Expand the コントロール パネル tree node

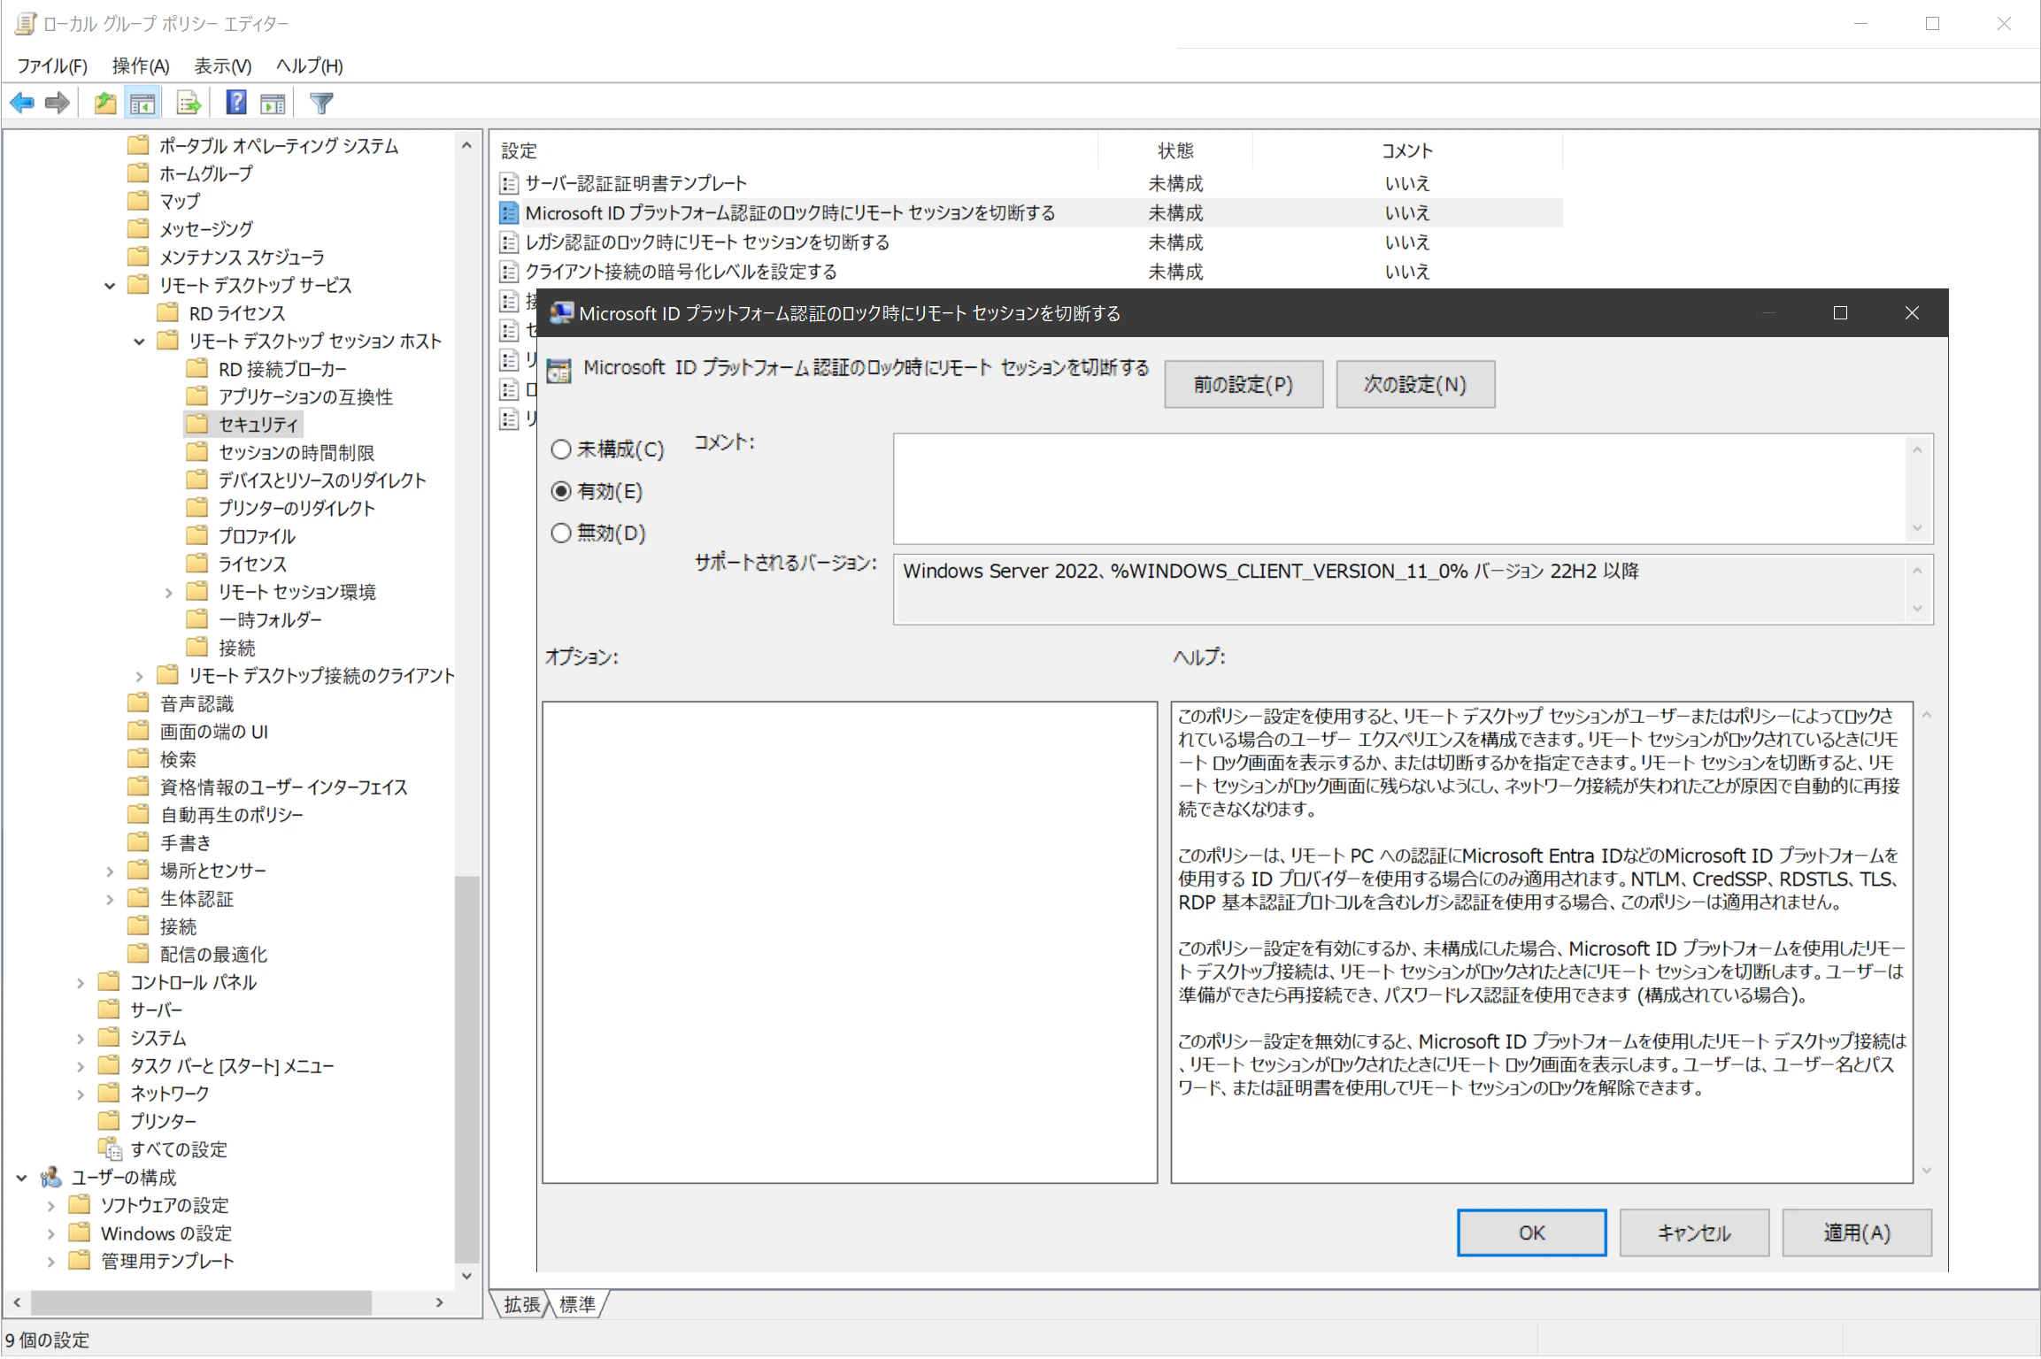pyautogui.click(x=81, y=983)
